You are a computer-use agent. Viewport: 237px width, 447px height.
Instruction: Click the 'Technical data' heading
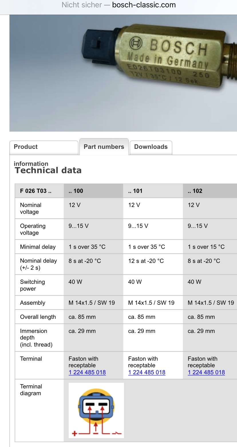(x=48, y=170)
